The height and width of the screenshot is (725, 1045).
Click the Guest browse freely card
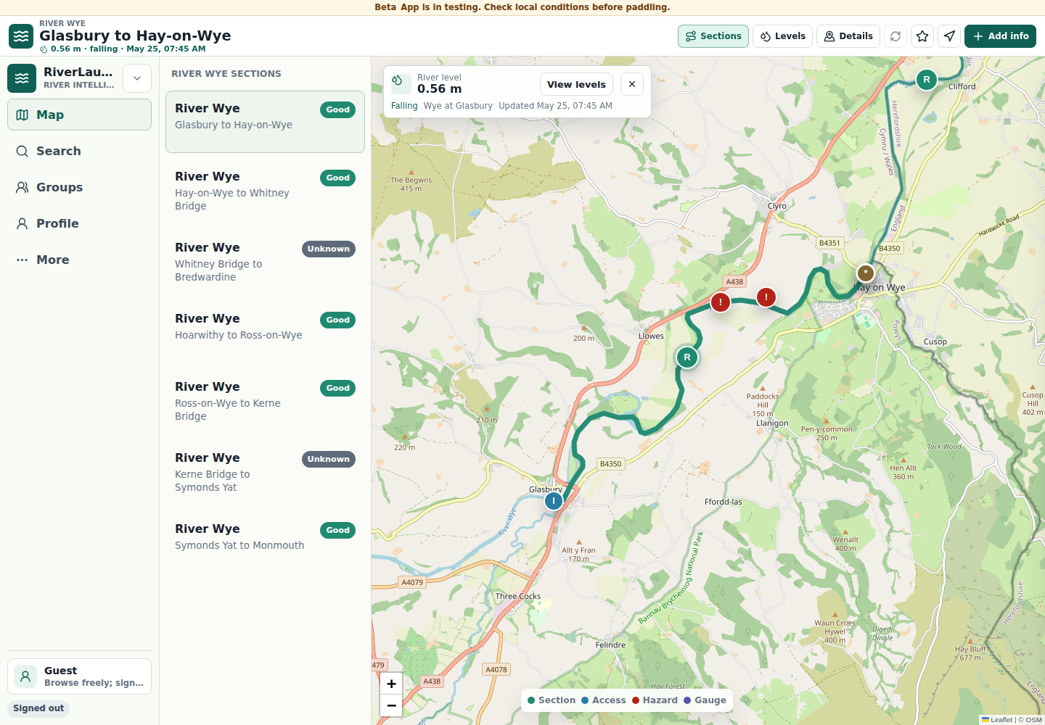tap(79, 676)
